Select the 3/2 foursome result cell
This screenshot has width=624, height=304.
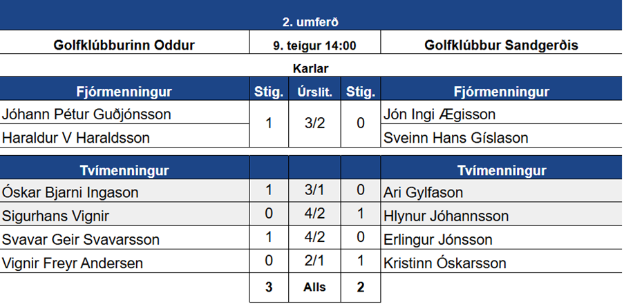pos(314,125)
